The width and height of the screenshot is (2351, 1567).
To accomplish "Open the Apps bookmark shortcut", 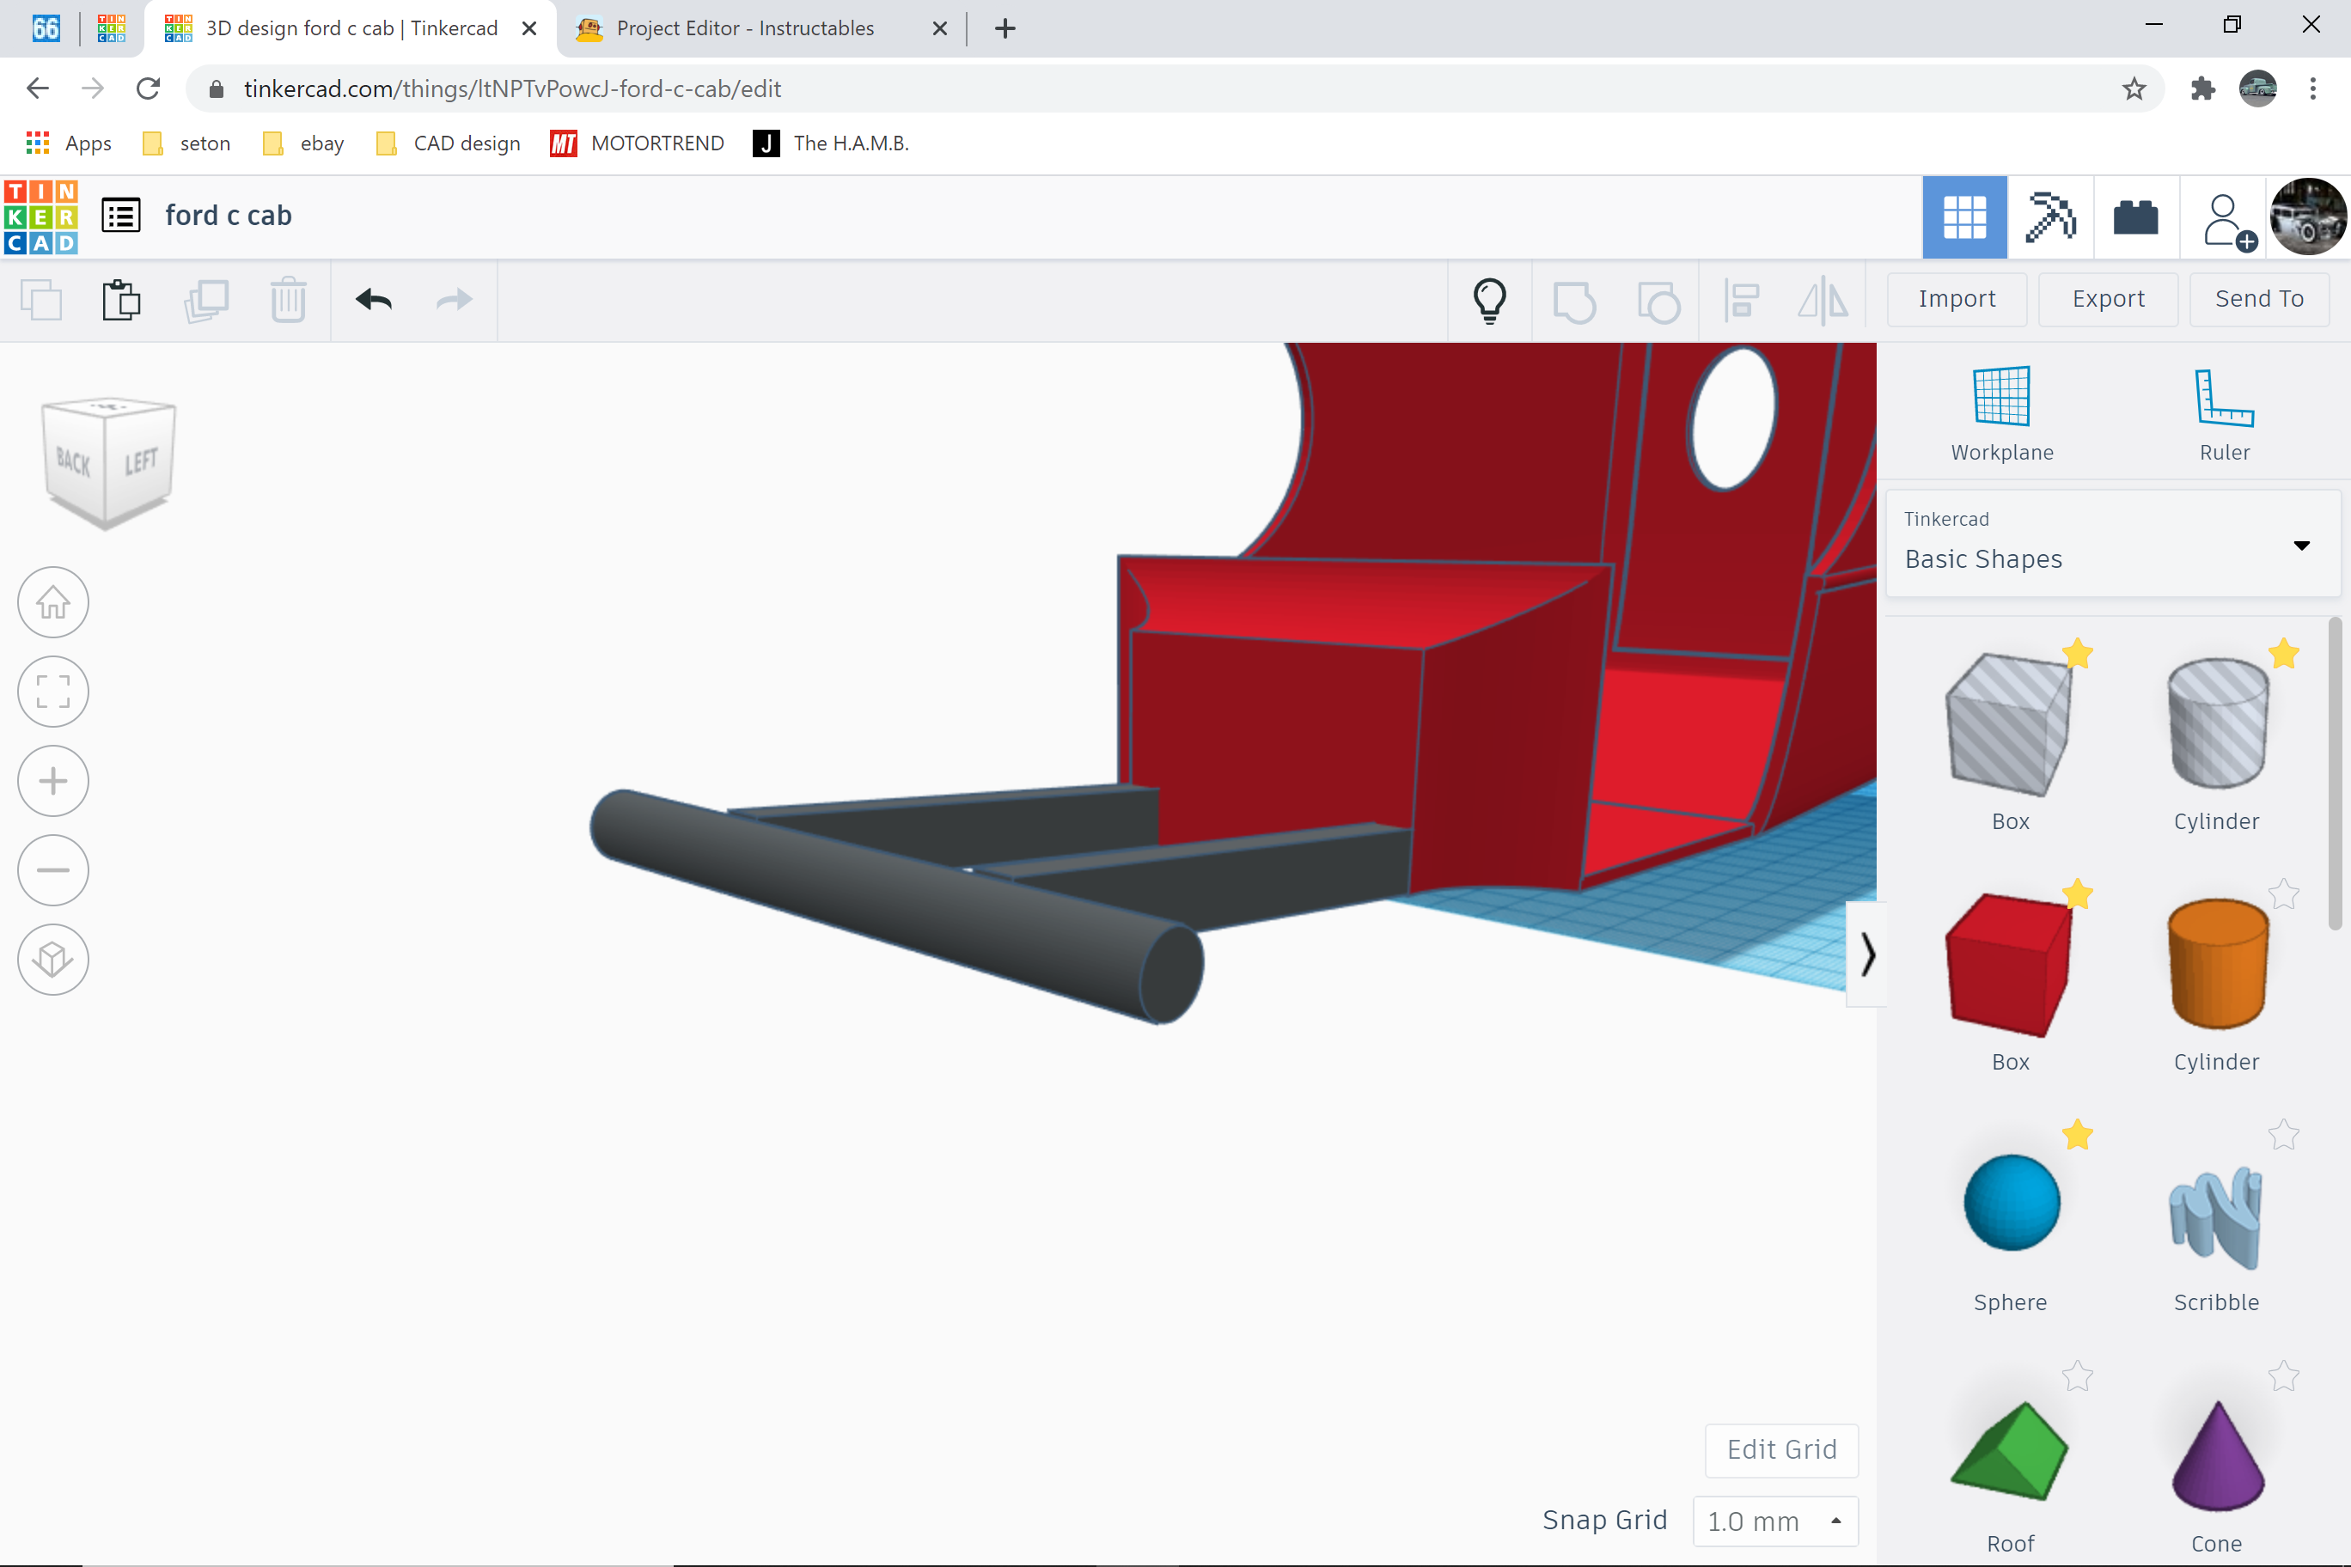I will point(69,143).
